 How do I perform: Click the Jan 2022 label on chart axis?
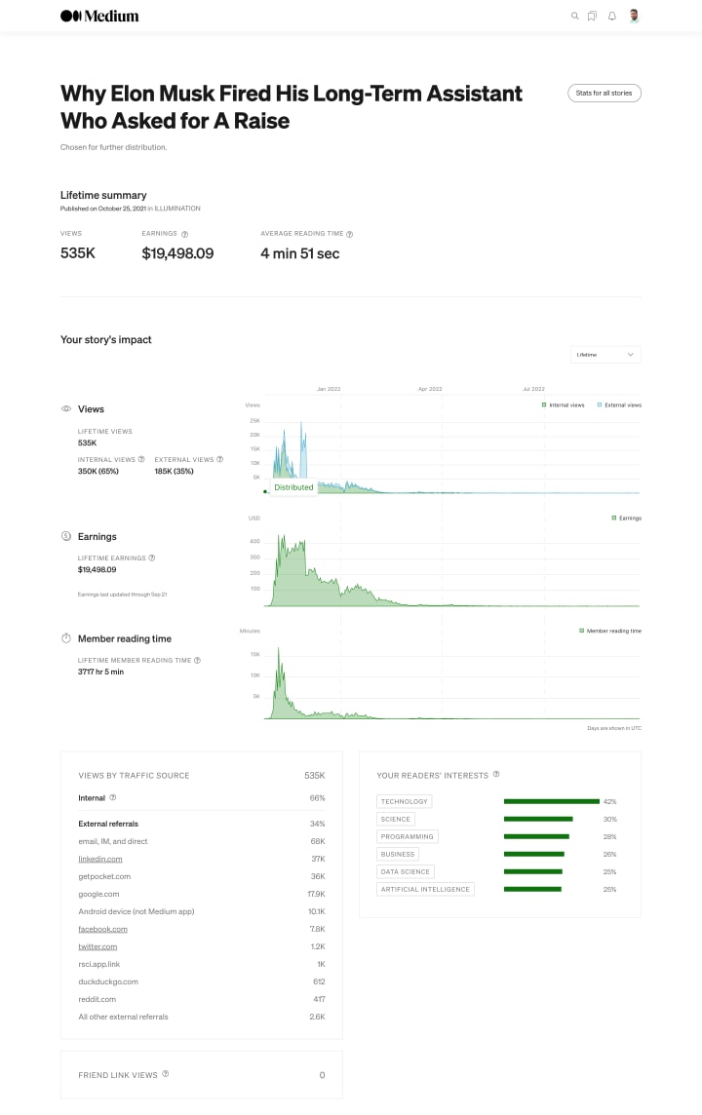[x=329, y=389]
